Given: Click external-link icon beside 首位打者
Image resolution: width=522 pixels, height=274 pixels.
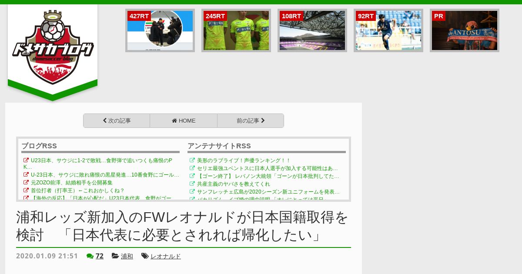Looking at the screenshot, I should 26,190.
